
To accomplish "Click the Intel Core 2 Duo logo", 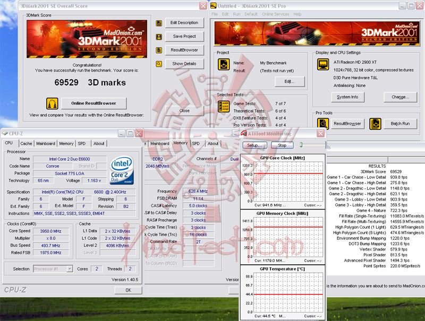I will click(122, 170).
